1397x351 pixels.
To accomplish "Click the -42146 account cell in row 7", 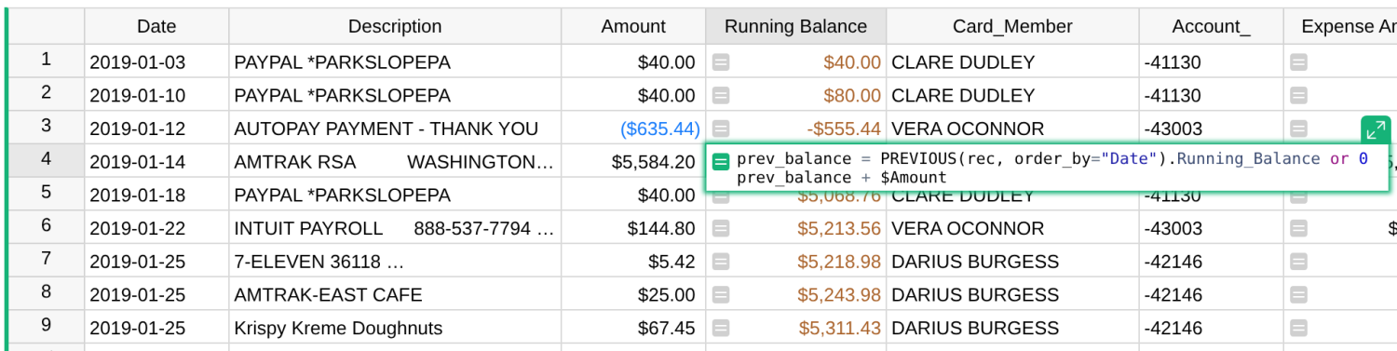I will click(x=1211, y=262).
